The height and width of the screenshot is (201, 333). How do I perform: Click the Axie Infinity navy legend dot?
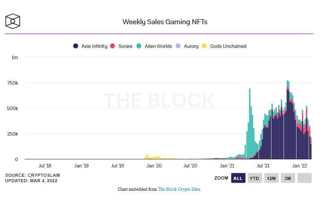[76, 46]
